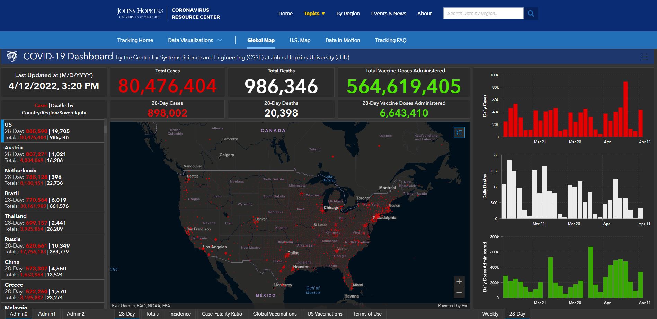Select the Admin2 tab

tap(76, 314)
